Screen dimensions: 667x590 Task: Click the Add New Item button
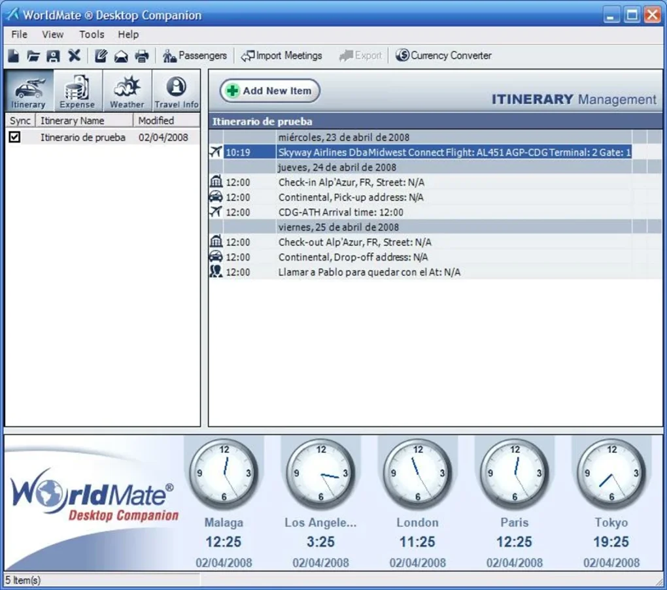(270, 91)
